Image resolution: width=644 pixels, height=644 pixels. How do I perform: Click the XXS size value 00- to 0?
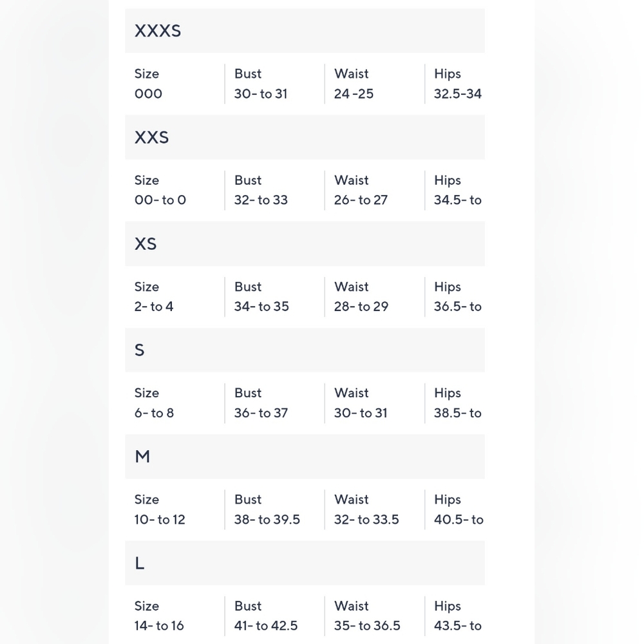pyautogui.click(x=160, y=200)
